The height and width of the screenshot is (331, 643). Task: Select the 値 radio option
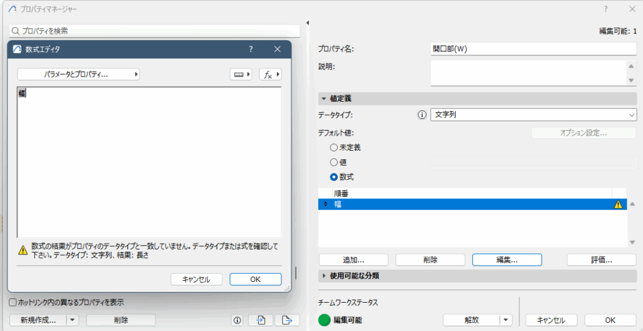(x=334, y=162)
